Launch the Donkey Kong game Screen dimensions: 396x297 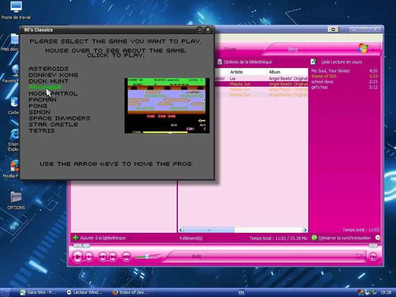pyautogui.click(x=53, y=75)
